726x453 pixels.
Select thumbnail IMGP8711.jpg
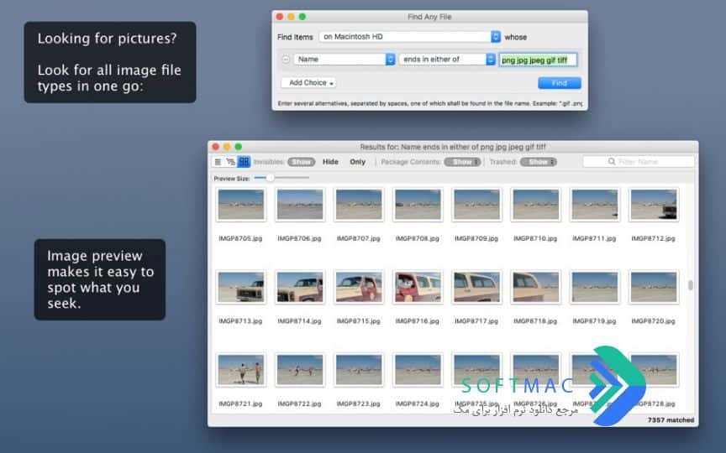(594, 205)
